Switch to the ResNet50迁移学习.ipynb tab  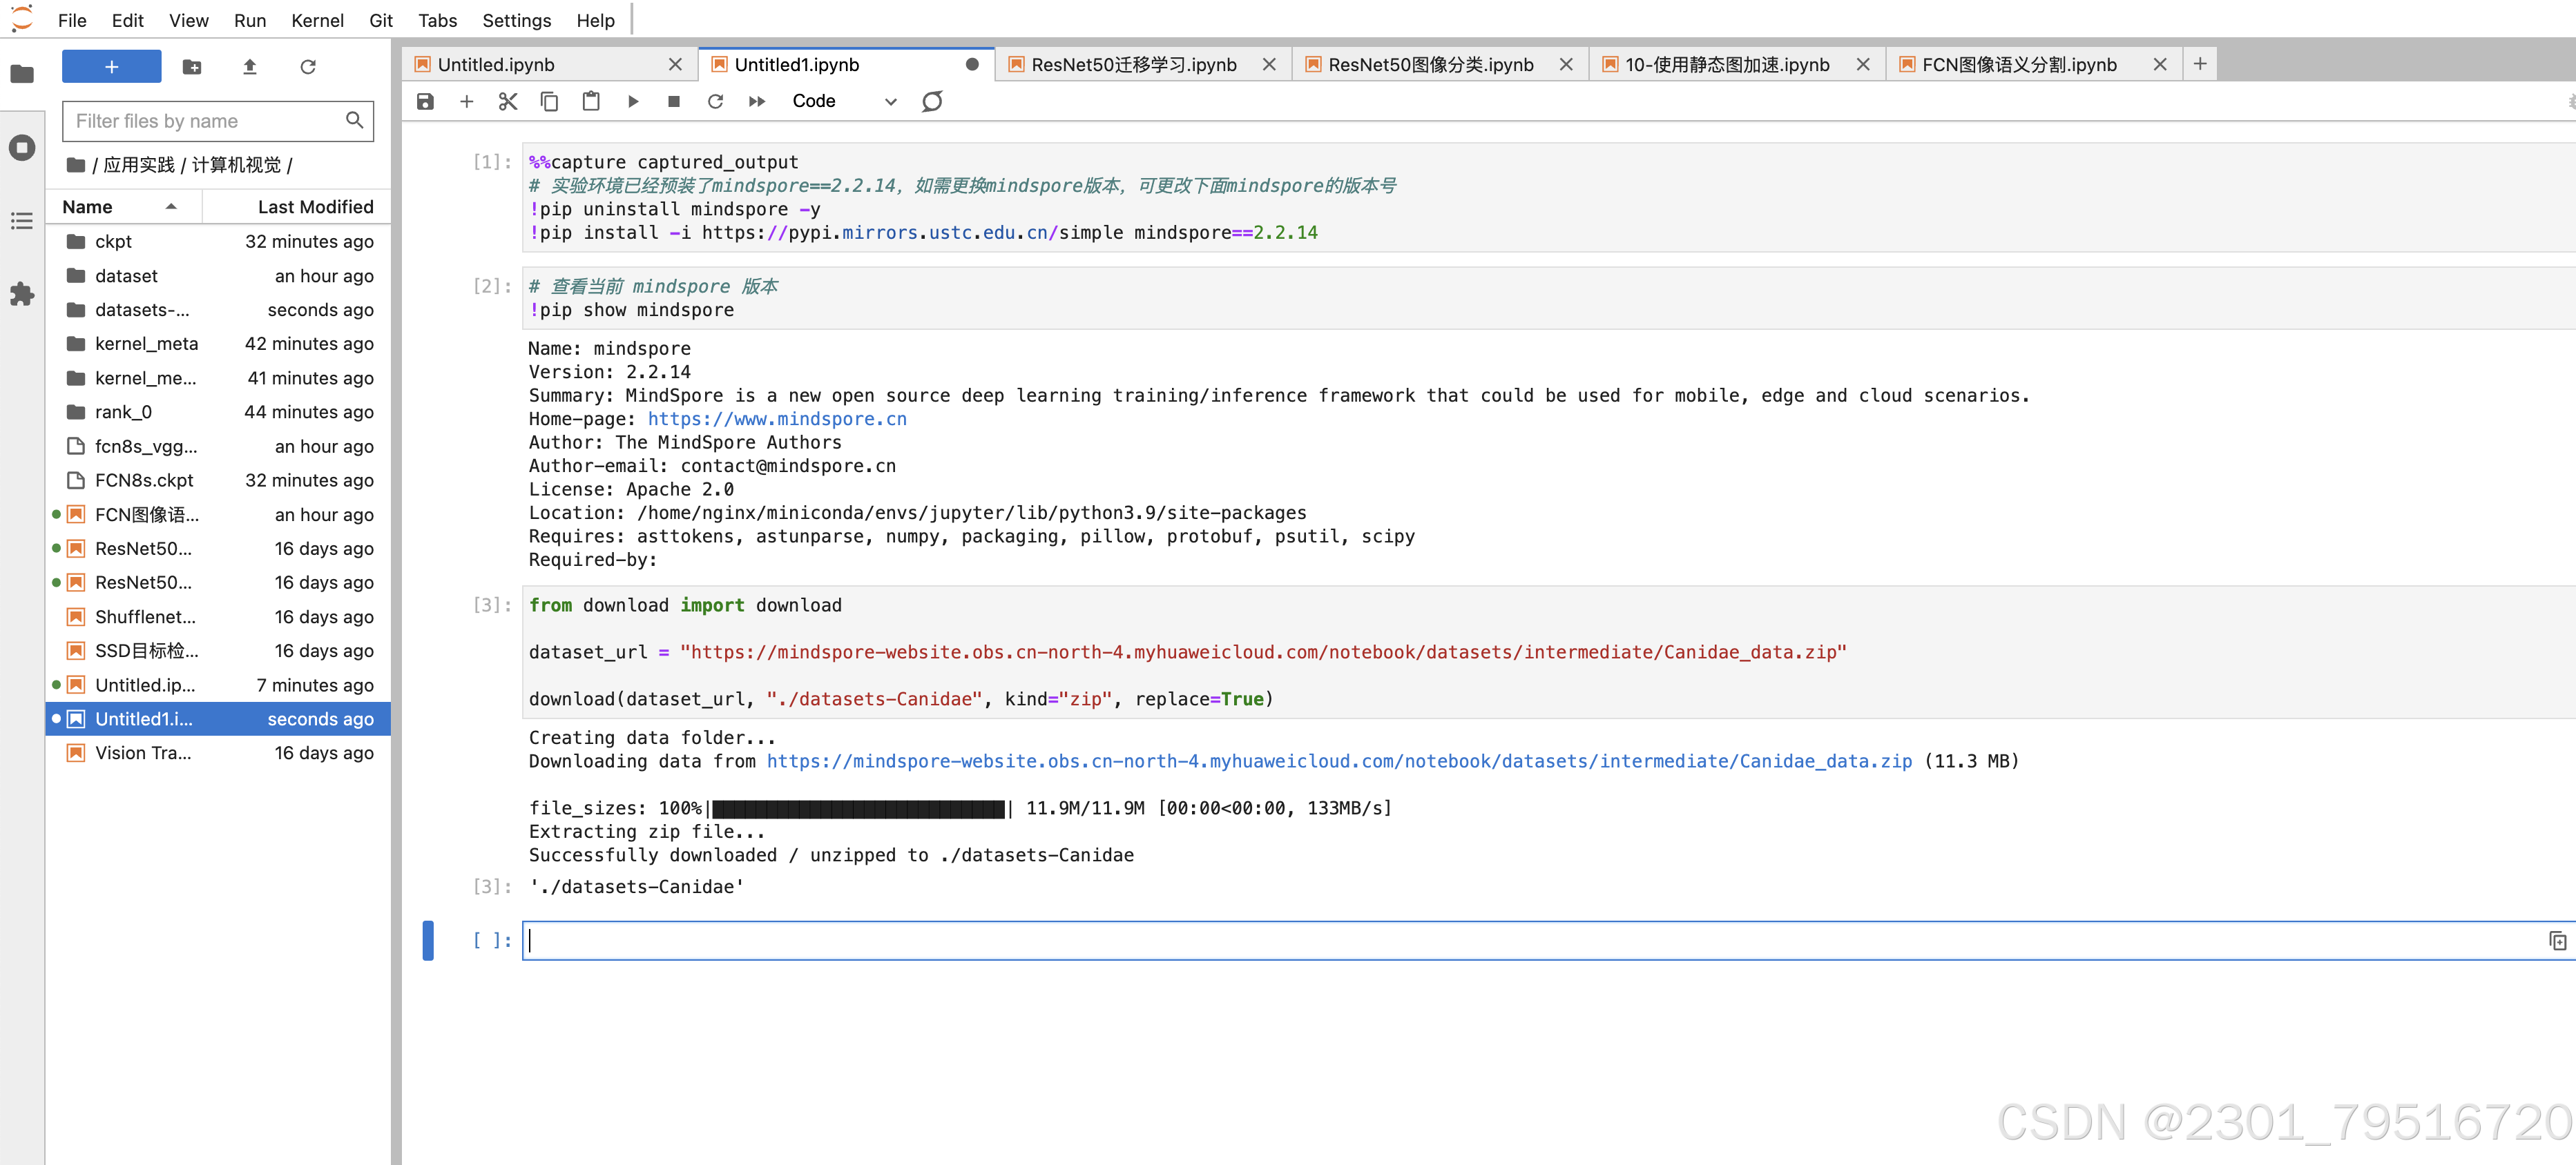[1133, 65]
